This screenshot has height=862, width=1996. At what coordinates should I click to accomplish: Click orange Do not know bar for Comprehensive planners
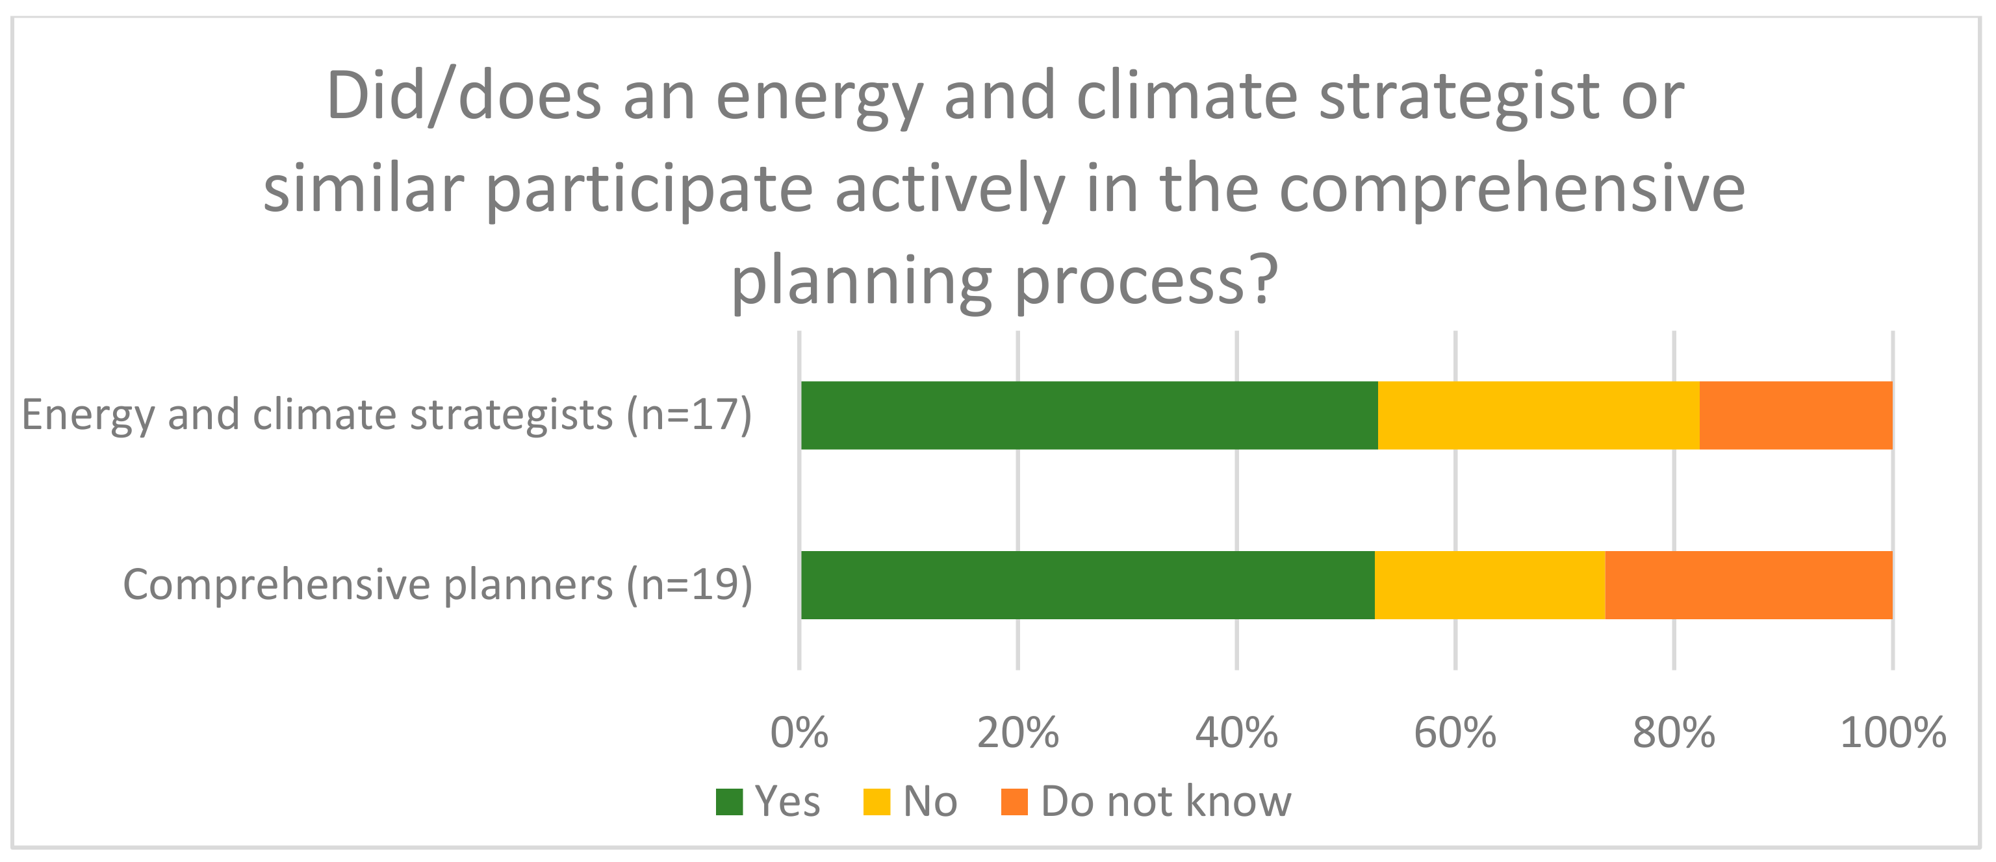(x=1748, y=585)
